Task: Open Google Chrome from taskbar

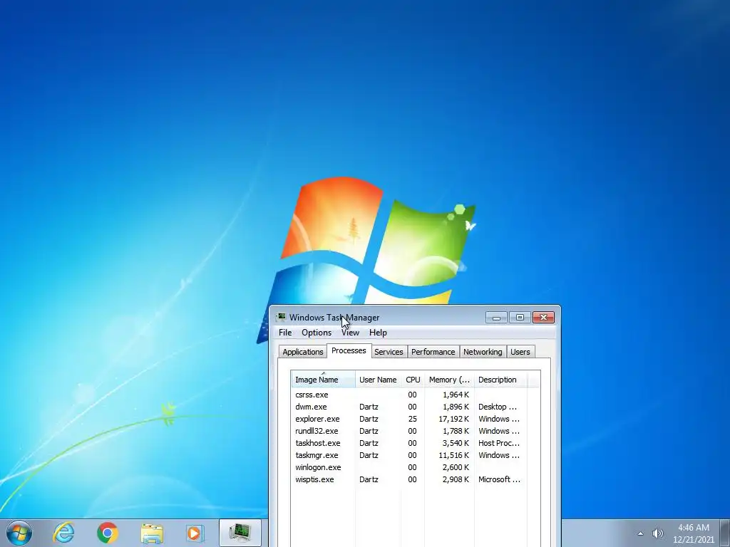Action: point(108,533)
